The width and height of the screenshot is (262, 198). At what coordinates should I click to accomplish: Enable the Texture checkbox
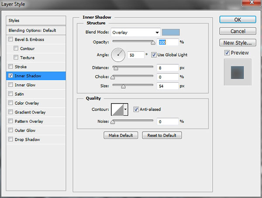[16, 57]
